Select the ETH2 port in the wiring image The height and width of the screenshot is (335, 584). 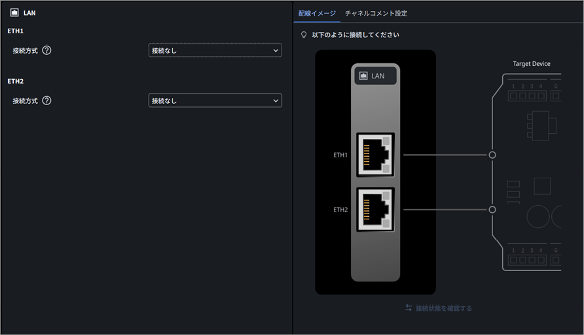pos(375,210)
